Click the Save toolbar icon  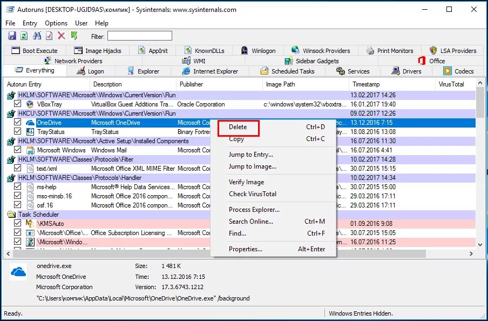point(12,36)
